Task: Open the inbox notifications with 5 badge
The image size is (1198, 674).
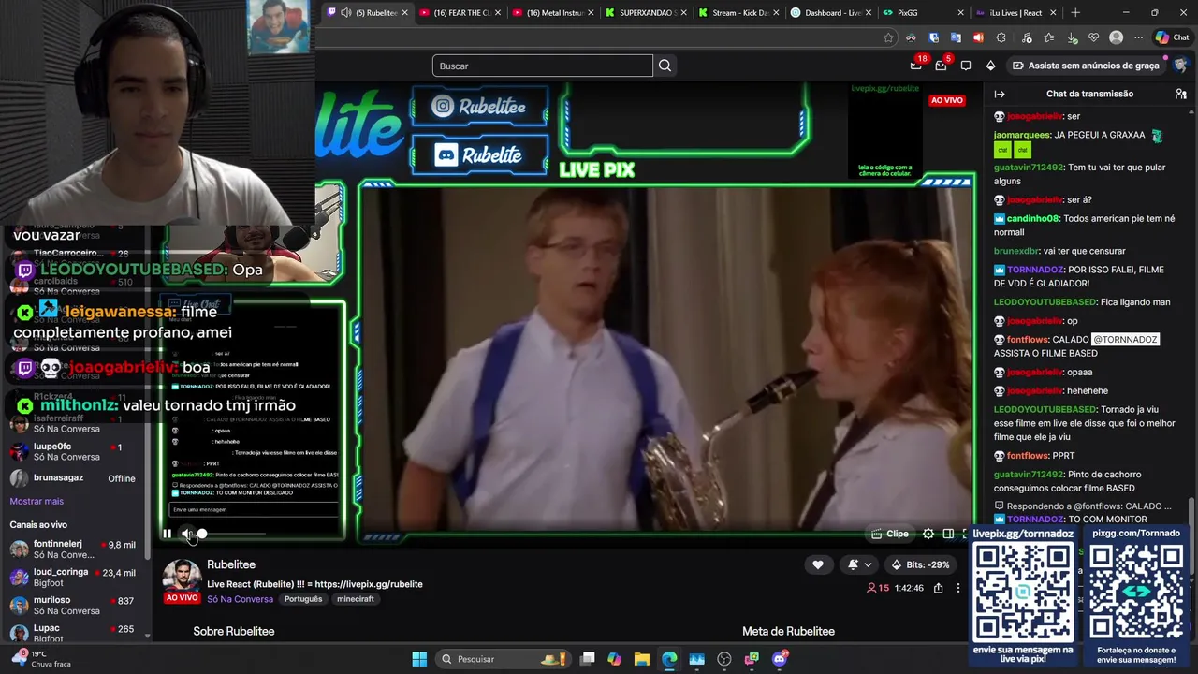Action: pyautogui.click(x=941, y=66)
